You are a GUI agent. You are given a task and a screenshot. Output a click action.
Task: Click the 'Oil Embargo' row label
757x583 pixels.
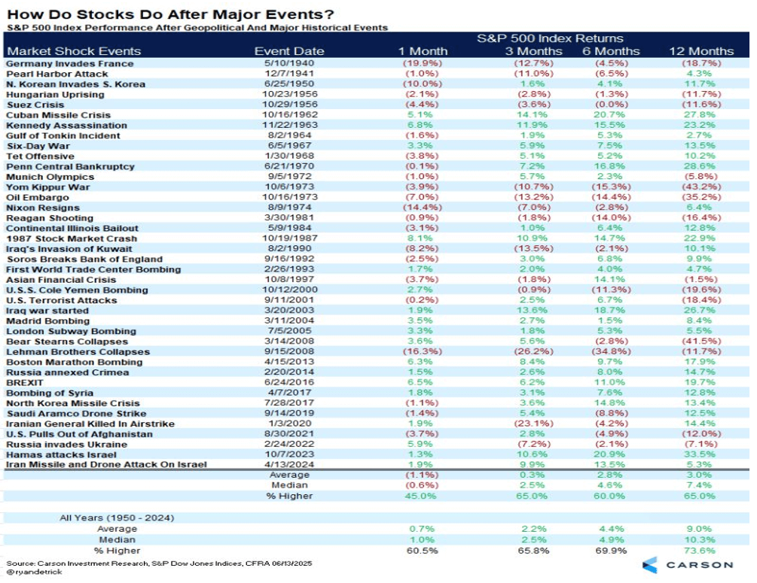[x=37, y=198]
